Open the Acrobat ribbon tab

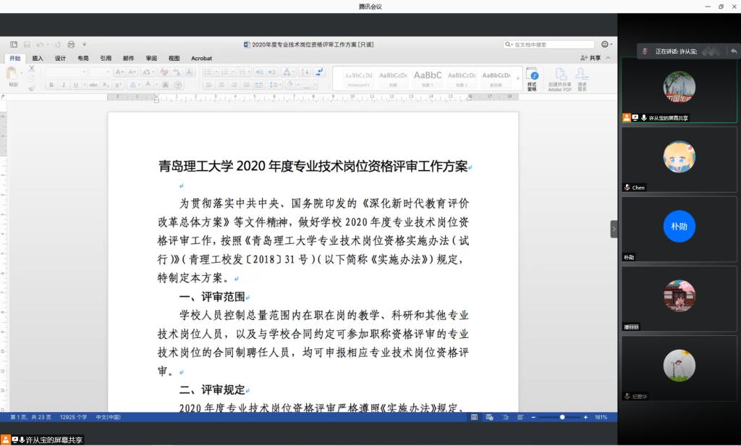point(201,58)
